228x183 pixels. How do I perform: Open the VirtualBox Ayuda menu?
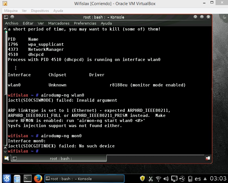[x=58, y=11]
